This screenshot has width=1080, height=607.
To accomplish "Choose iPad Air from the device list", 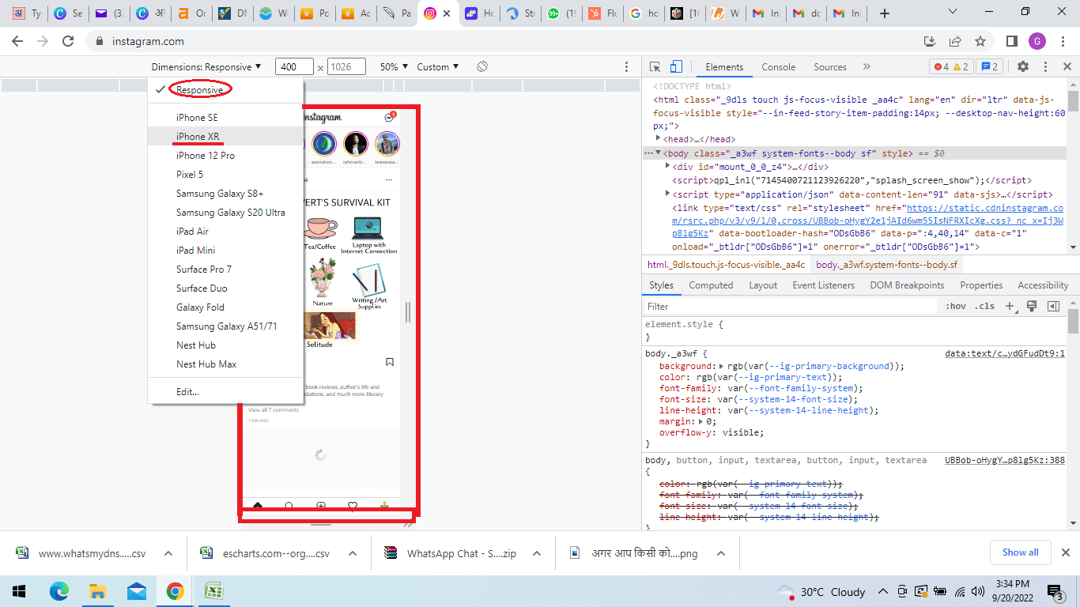I will [x=225, y=232].
